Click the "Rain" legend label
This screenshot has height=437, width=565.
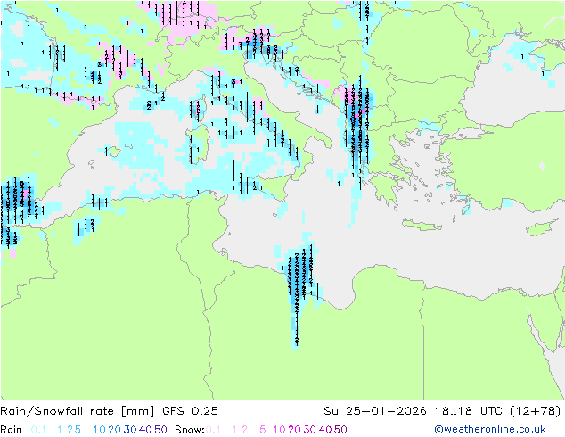point(12,430)
